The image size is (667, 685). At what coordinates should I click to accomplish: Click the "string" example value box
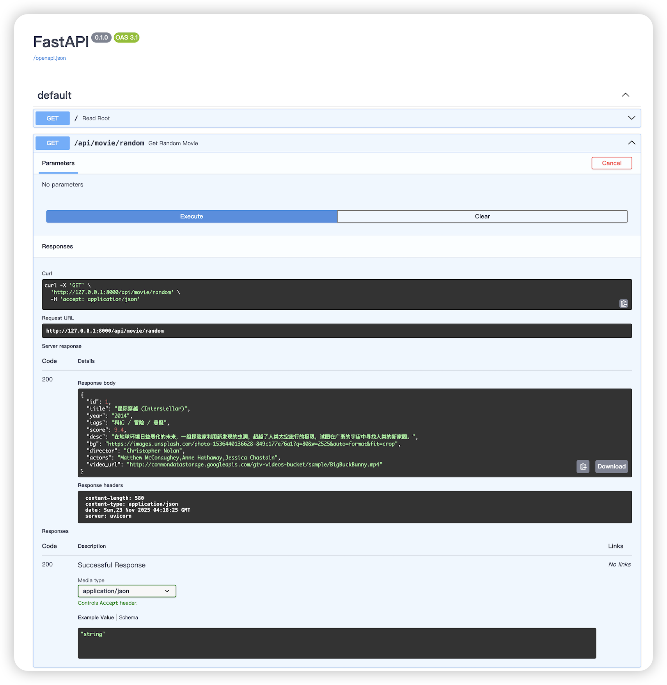click(337, 643)
